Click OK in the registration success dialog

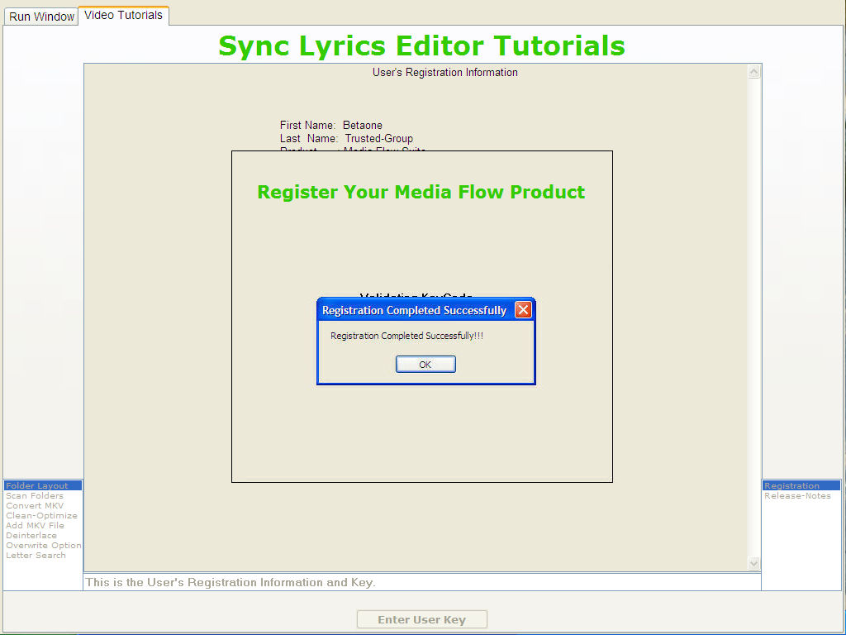pyautogui.click(x=425, y=365)
